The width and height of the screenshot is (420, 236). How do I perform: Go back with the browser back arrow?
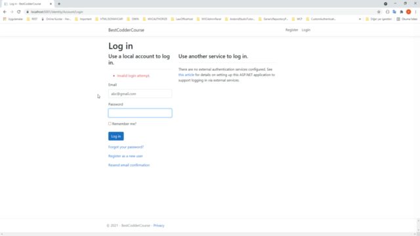pos(5,12)
